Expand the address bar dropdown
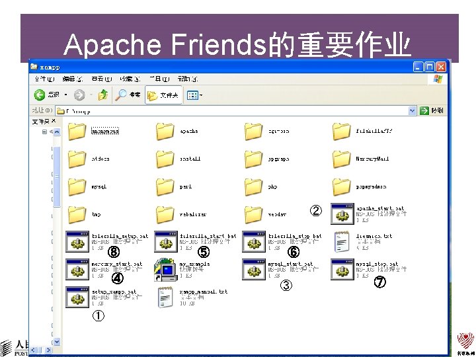Image resolution: width=476 pixels, height=357 pixels. click(x=412, y=111)
